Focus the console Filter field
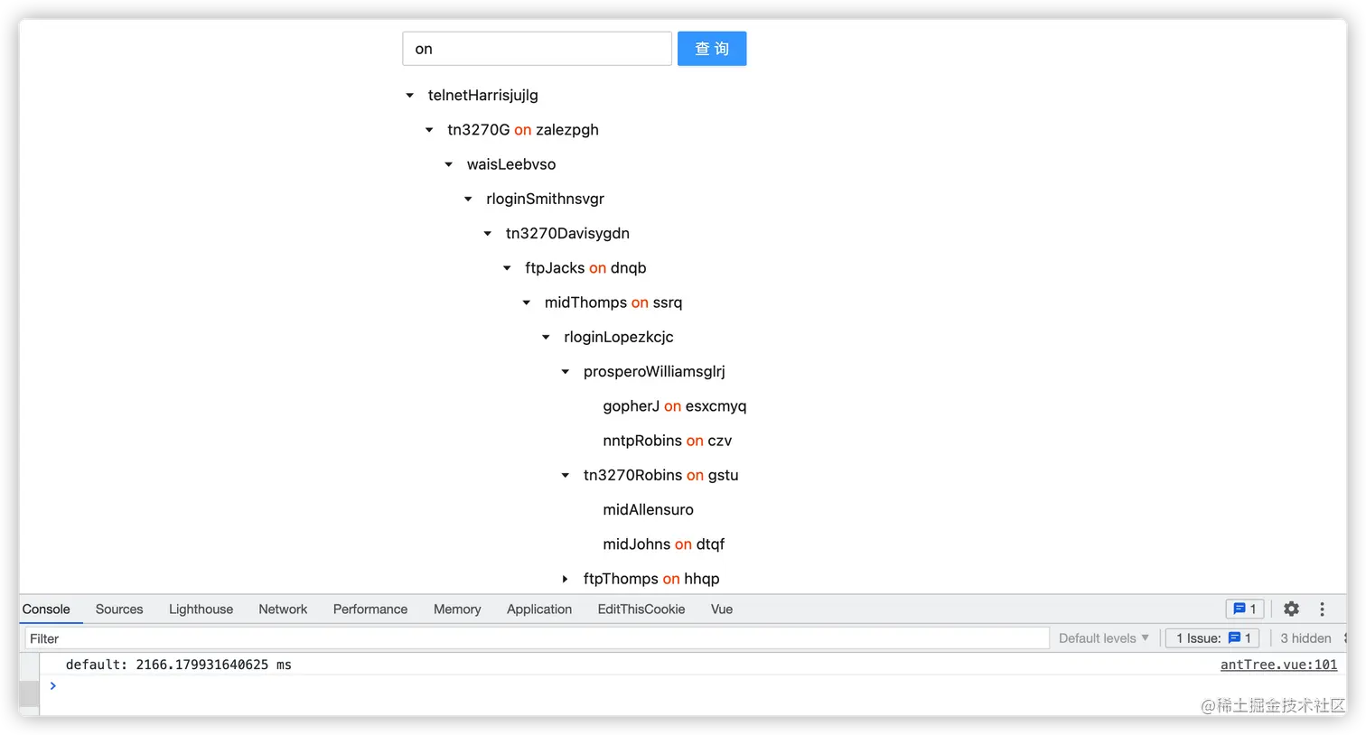Image resolution: width=1366 pixels, height=735 pixels. [x=537, y=638]
